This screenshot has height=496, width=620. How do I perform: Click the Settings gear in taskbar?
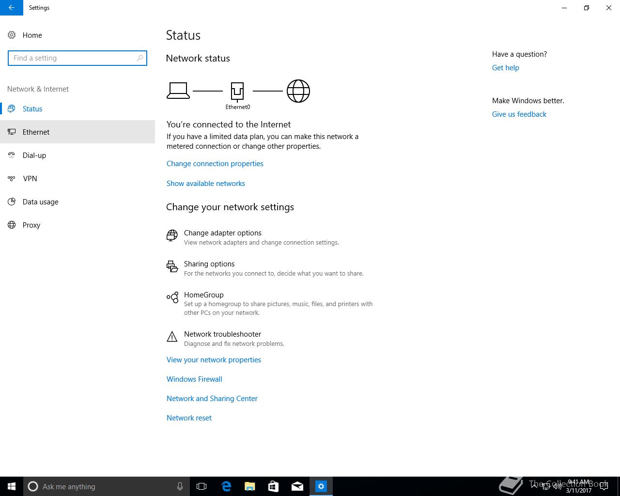click(x=321, y=486)
